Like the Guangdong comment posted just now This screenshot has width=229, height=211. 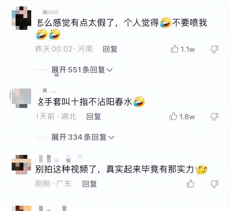[190, 184]
